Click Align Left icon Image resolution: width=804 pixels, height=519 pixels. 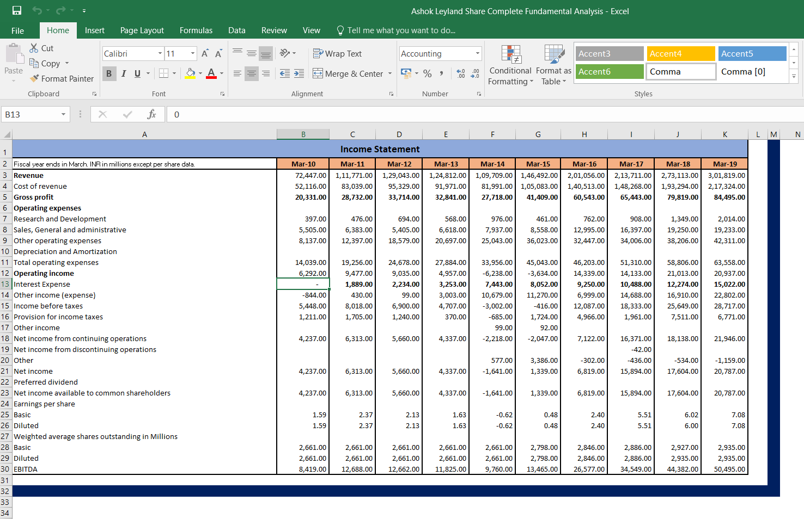coord(237,73)
